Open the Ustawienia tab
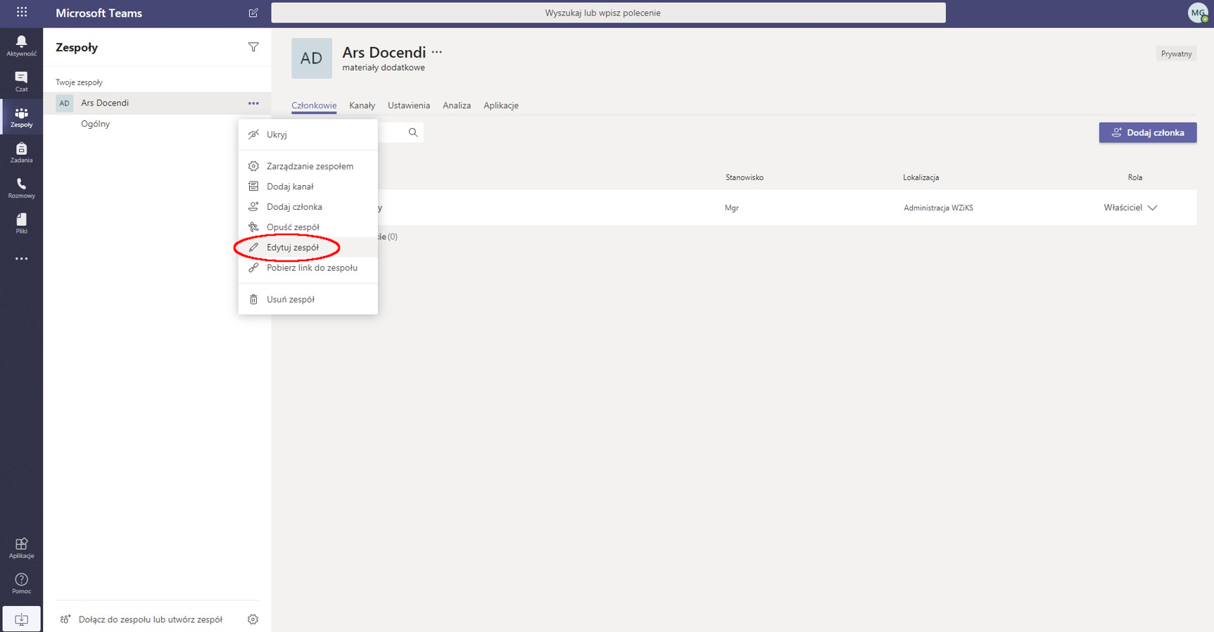The width and height of the screenshot is (1214, 632). point(409,106)
